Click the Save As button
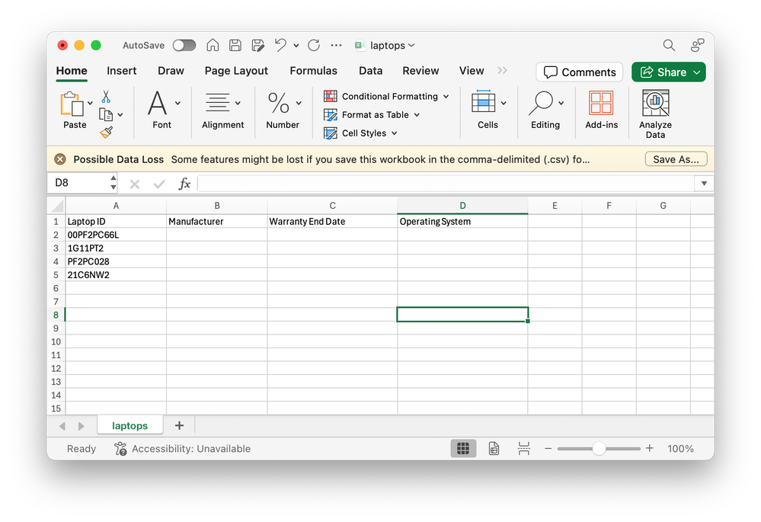The image size is (761, 522). (675, 159)
